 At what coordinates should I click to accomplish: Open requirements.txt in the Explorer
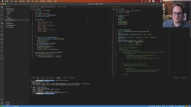click(11, 25)
